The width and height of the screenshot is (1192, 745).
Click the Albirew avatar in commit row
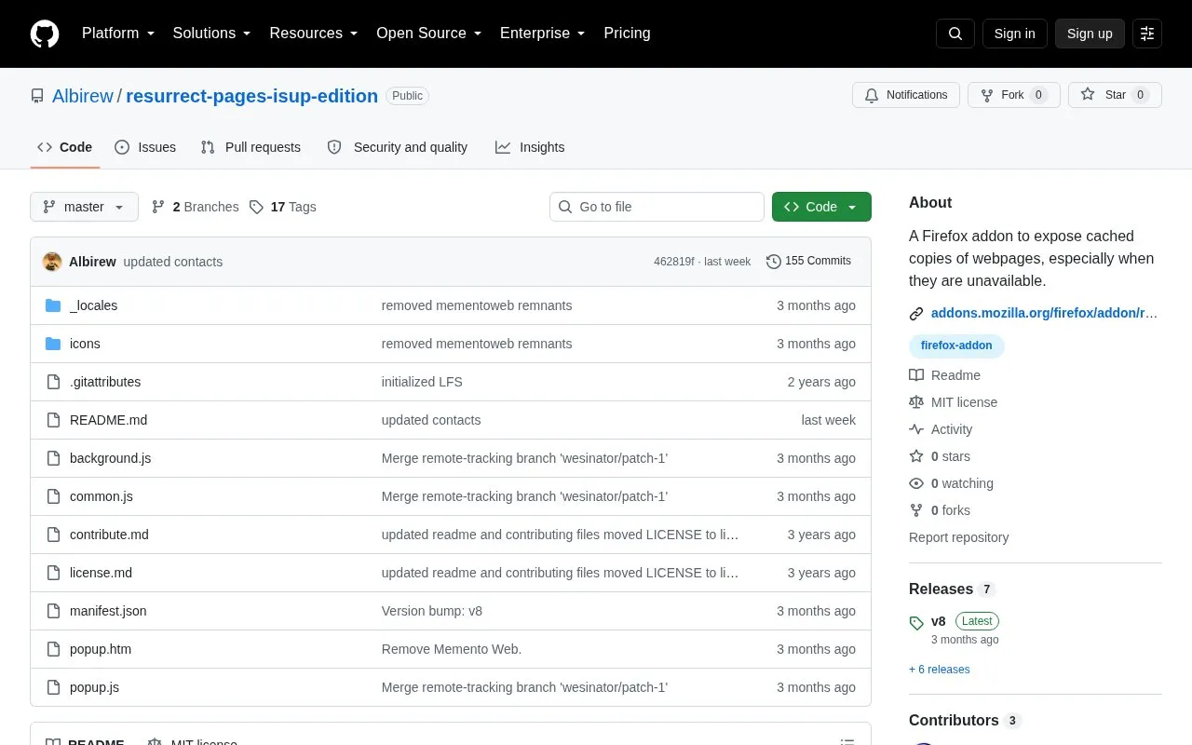tap(52, 262)
